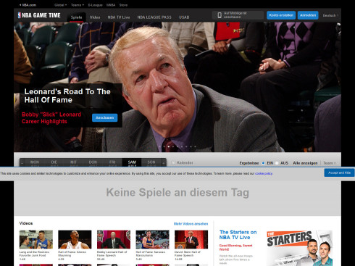Expand the Team filter dropdown
Viewport: 355px width, 266px height.
point(330,163)
